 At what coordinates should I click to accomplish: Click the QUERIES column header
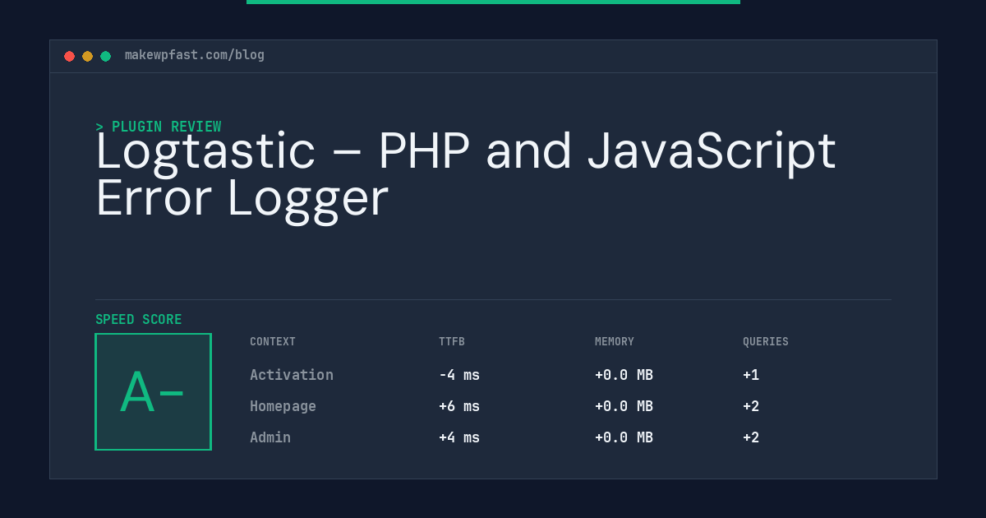click(x=766, y=342)
